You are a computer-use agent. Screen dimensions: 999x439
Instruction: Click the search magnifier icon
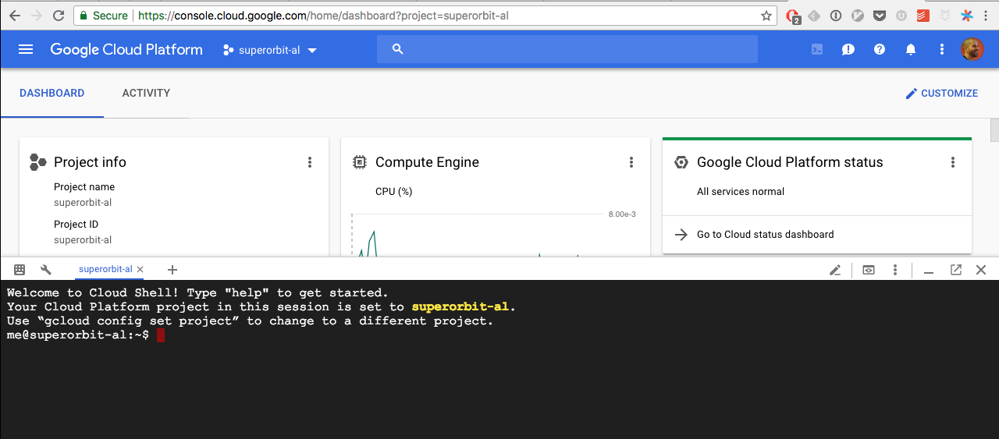pos(397,49)
